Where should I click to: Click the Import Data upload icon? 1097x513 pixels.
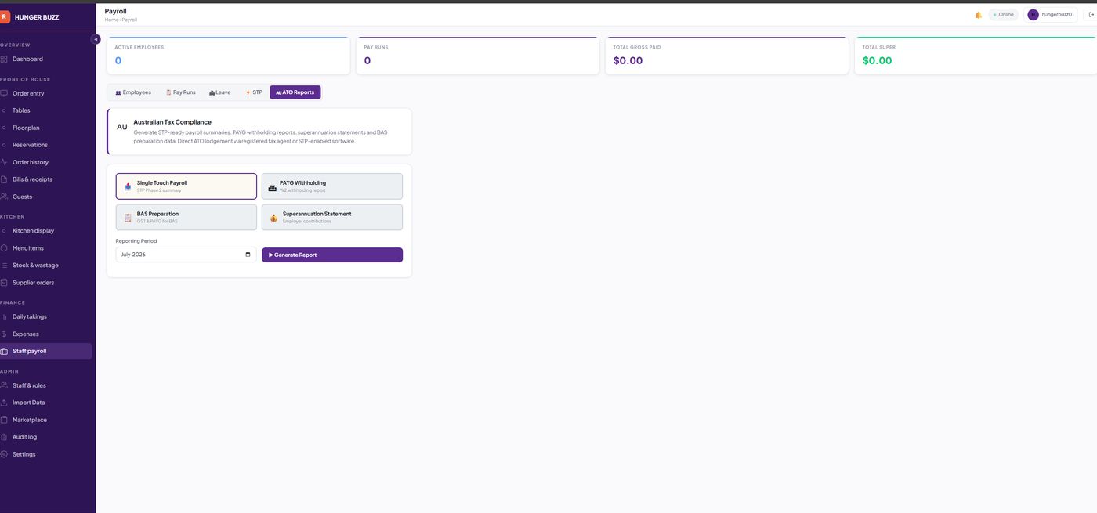[x=4, y=403]
